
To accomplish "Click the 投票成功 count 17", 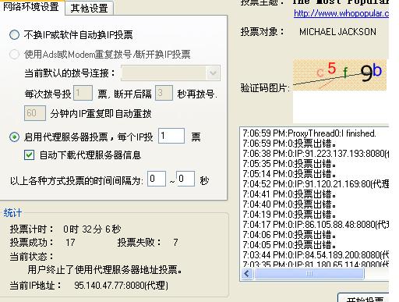I will coord(70,243).
